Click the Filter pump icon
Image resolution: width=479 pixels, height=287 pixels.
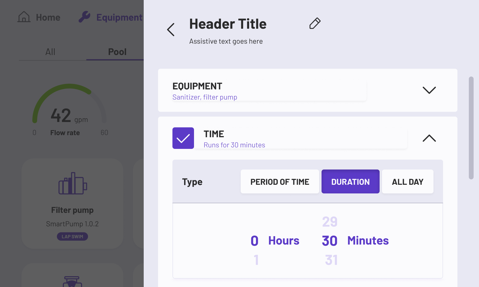click(73, 183)
